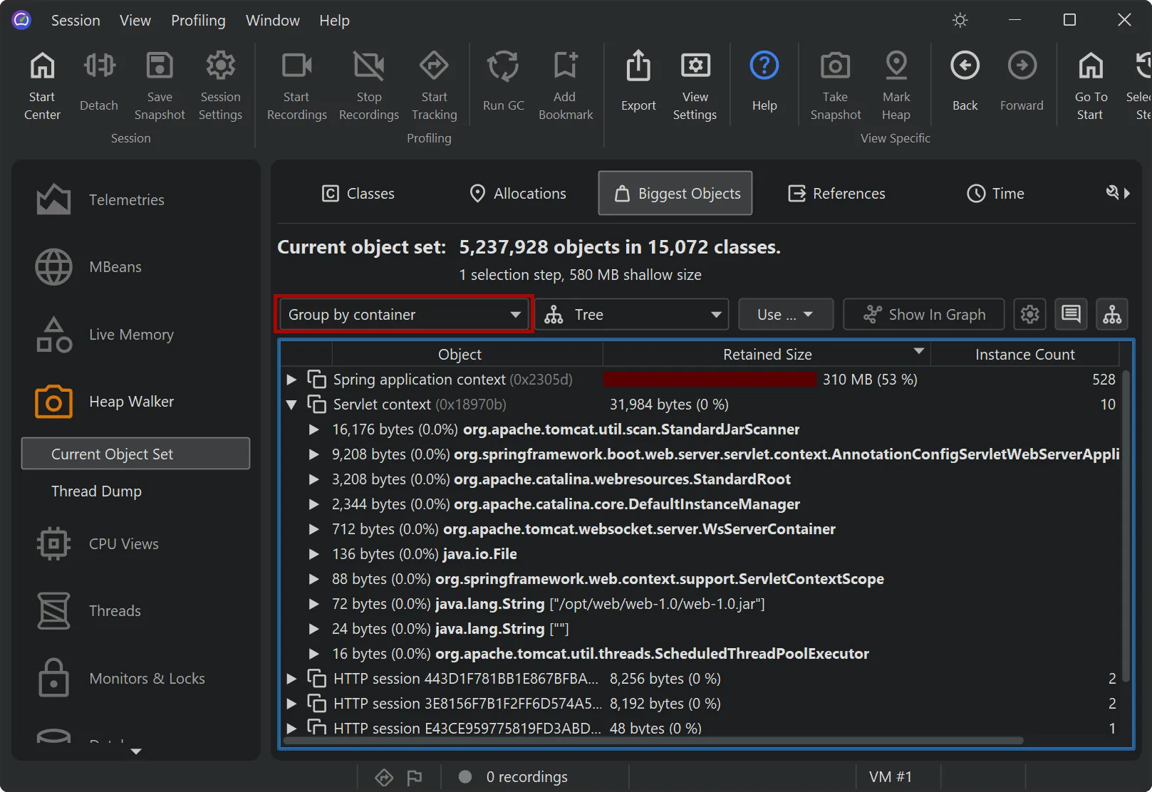The image size is (1152, 792).
Task: Expand the Spring application context row
Action: pos(291,380)
